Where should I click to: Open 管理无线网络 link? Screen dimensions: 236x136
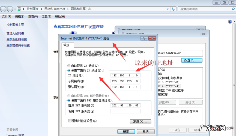[15, 33]
